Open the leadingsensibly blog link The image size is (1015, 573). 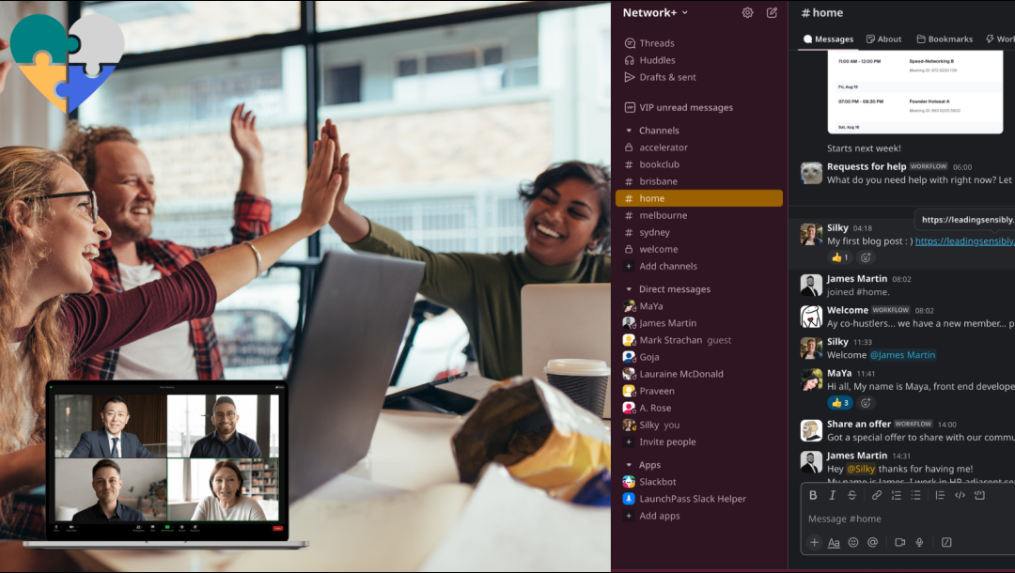pyautogui.click(x=964, y=241)
